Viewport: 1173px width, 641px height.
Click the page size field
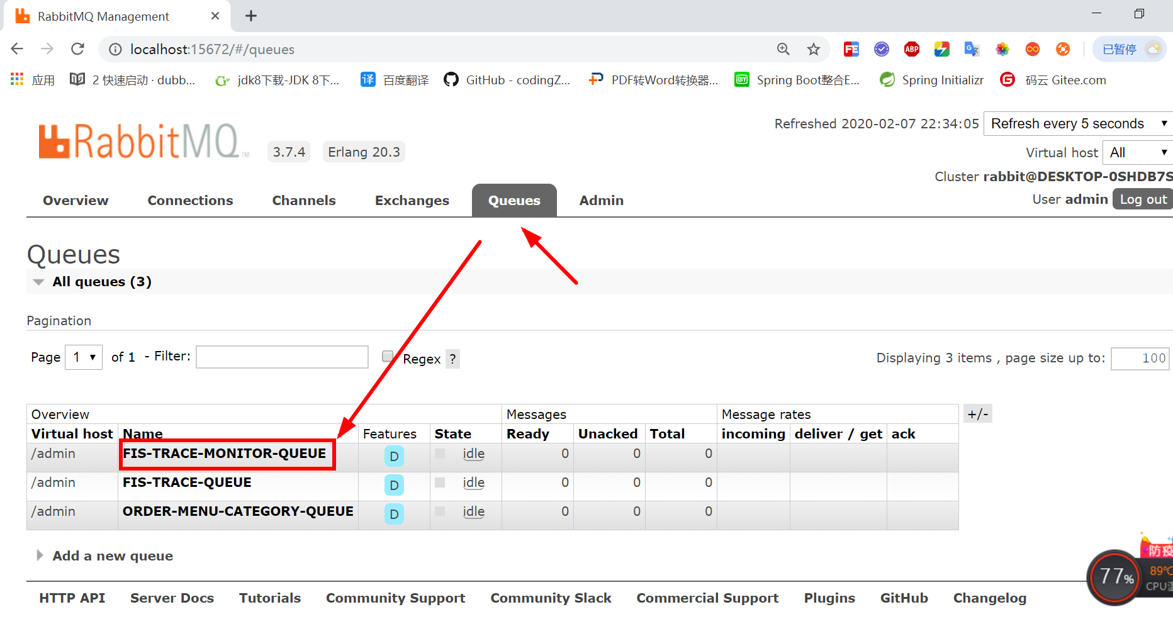click(x=1140, y=358)
